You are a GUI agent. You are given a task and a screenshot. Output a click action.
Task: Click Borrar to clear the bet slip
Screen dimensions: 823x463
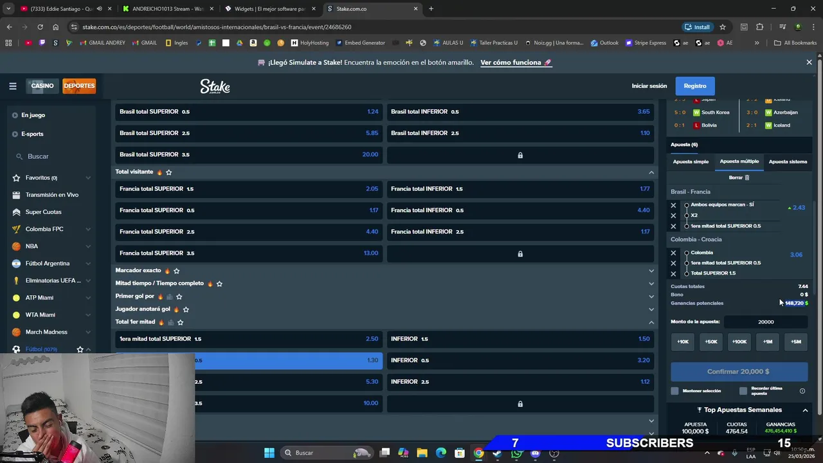pos(739,177)
